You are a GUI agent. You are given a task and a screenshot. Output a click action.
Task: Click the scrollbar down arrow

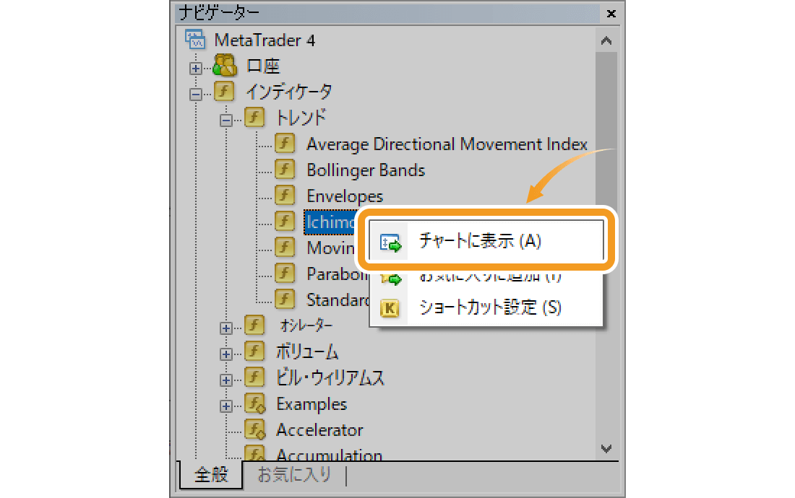[x=606, y=448]
